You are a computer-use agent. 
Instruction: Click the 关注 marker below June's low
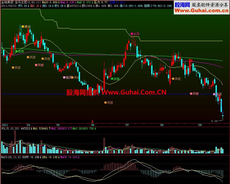[x=109, y=103]
